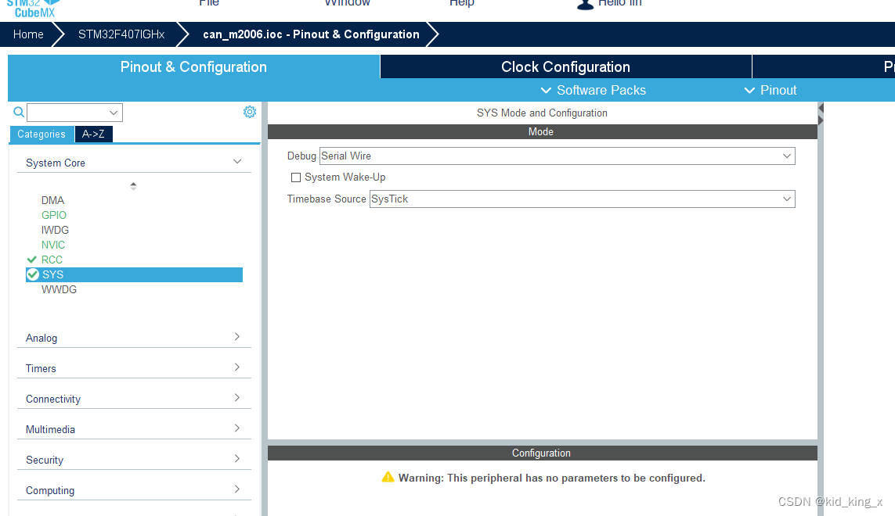Click can_m2006.ioc breadcrumb
Image resolution: width=895 pixels, height=516 pixels.
(x=311, y=34)
